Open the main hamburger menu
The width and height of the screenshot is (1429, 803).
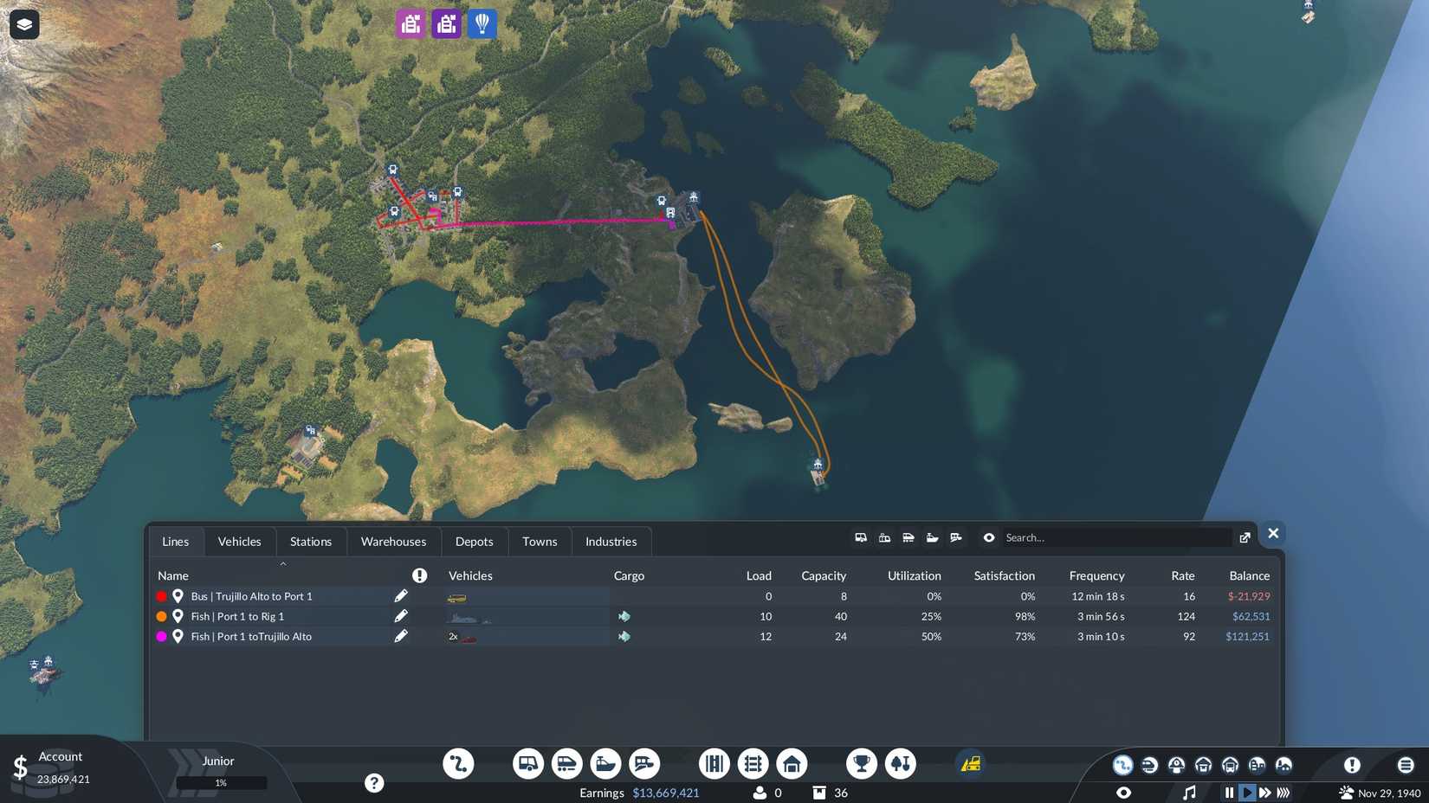(x=1406, y=765)
